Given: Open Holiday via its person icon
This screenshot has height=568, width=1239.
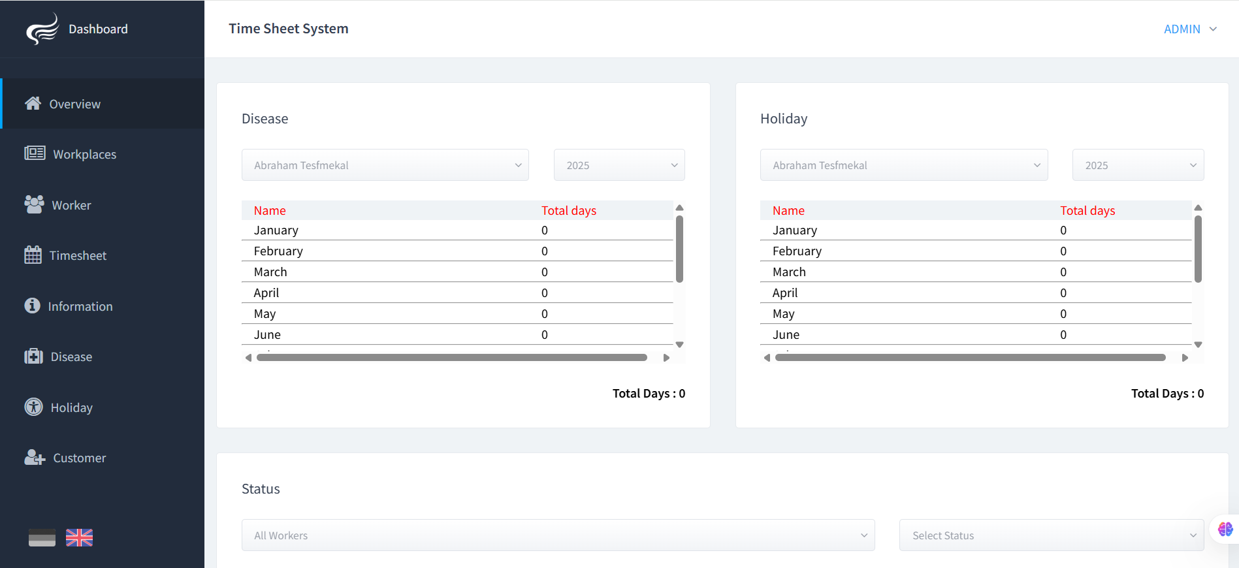Looking at the screenshot, I should pos(33,407).
